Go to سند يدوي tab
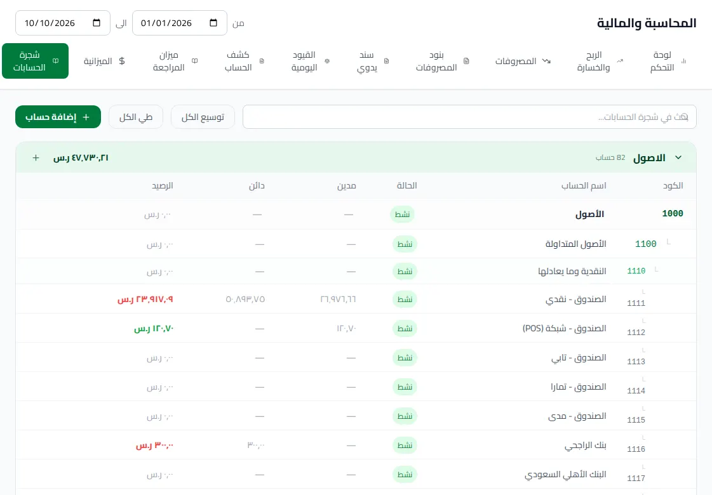This screenshot has height=495, width=712. [372, 61]
